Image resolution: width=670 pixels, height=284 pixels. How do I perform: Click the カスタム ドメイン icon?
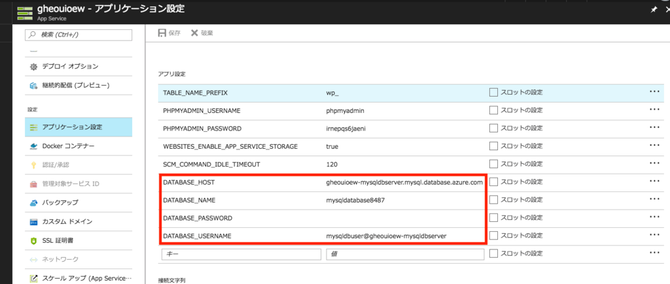34,222
